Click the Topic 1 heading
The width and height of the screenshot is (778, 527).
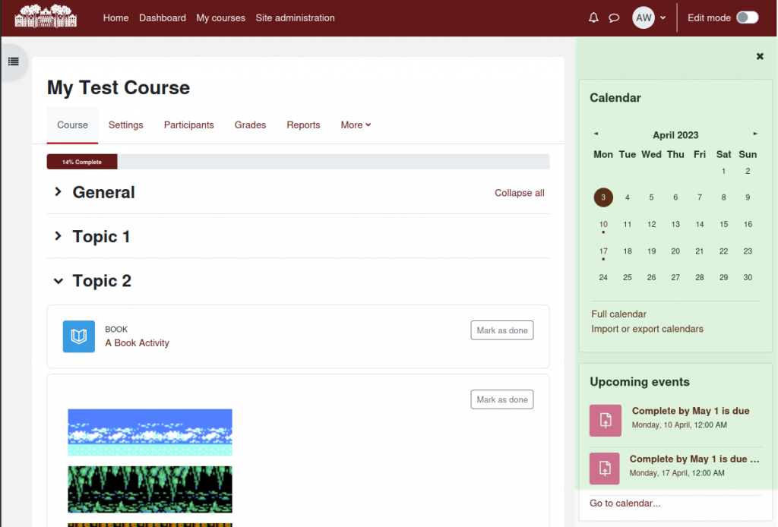coord(101,236)
